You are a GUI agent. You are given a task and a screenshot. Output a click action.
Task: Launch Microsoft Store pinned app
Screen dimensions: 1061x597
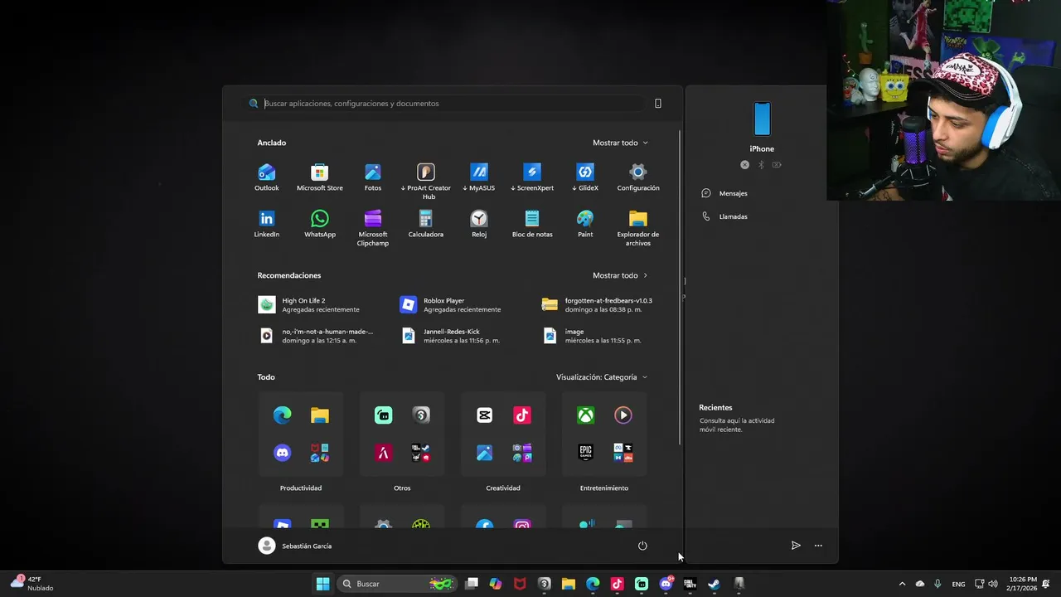pos(319,177)
